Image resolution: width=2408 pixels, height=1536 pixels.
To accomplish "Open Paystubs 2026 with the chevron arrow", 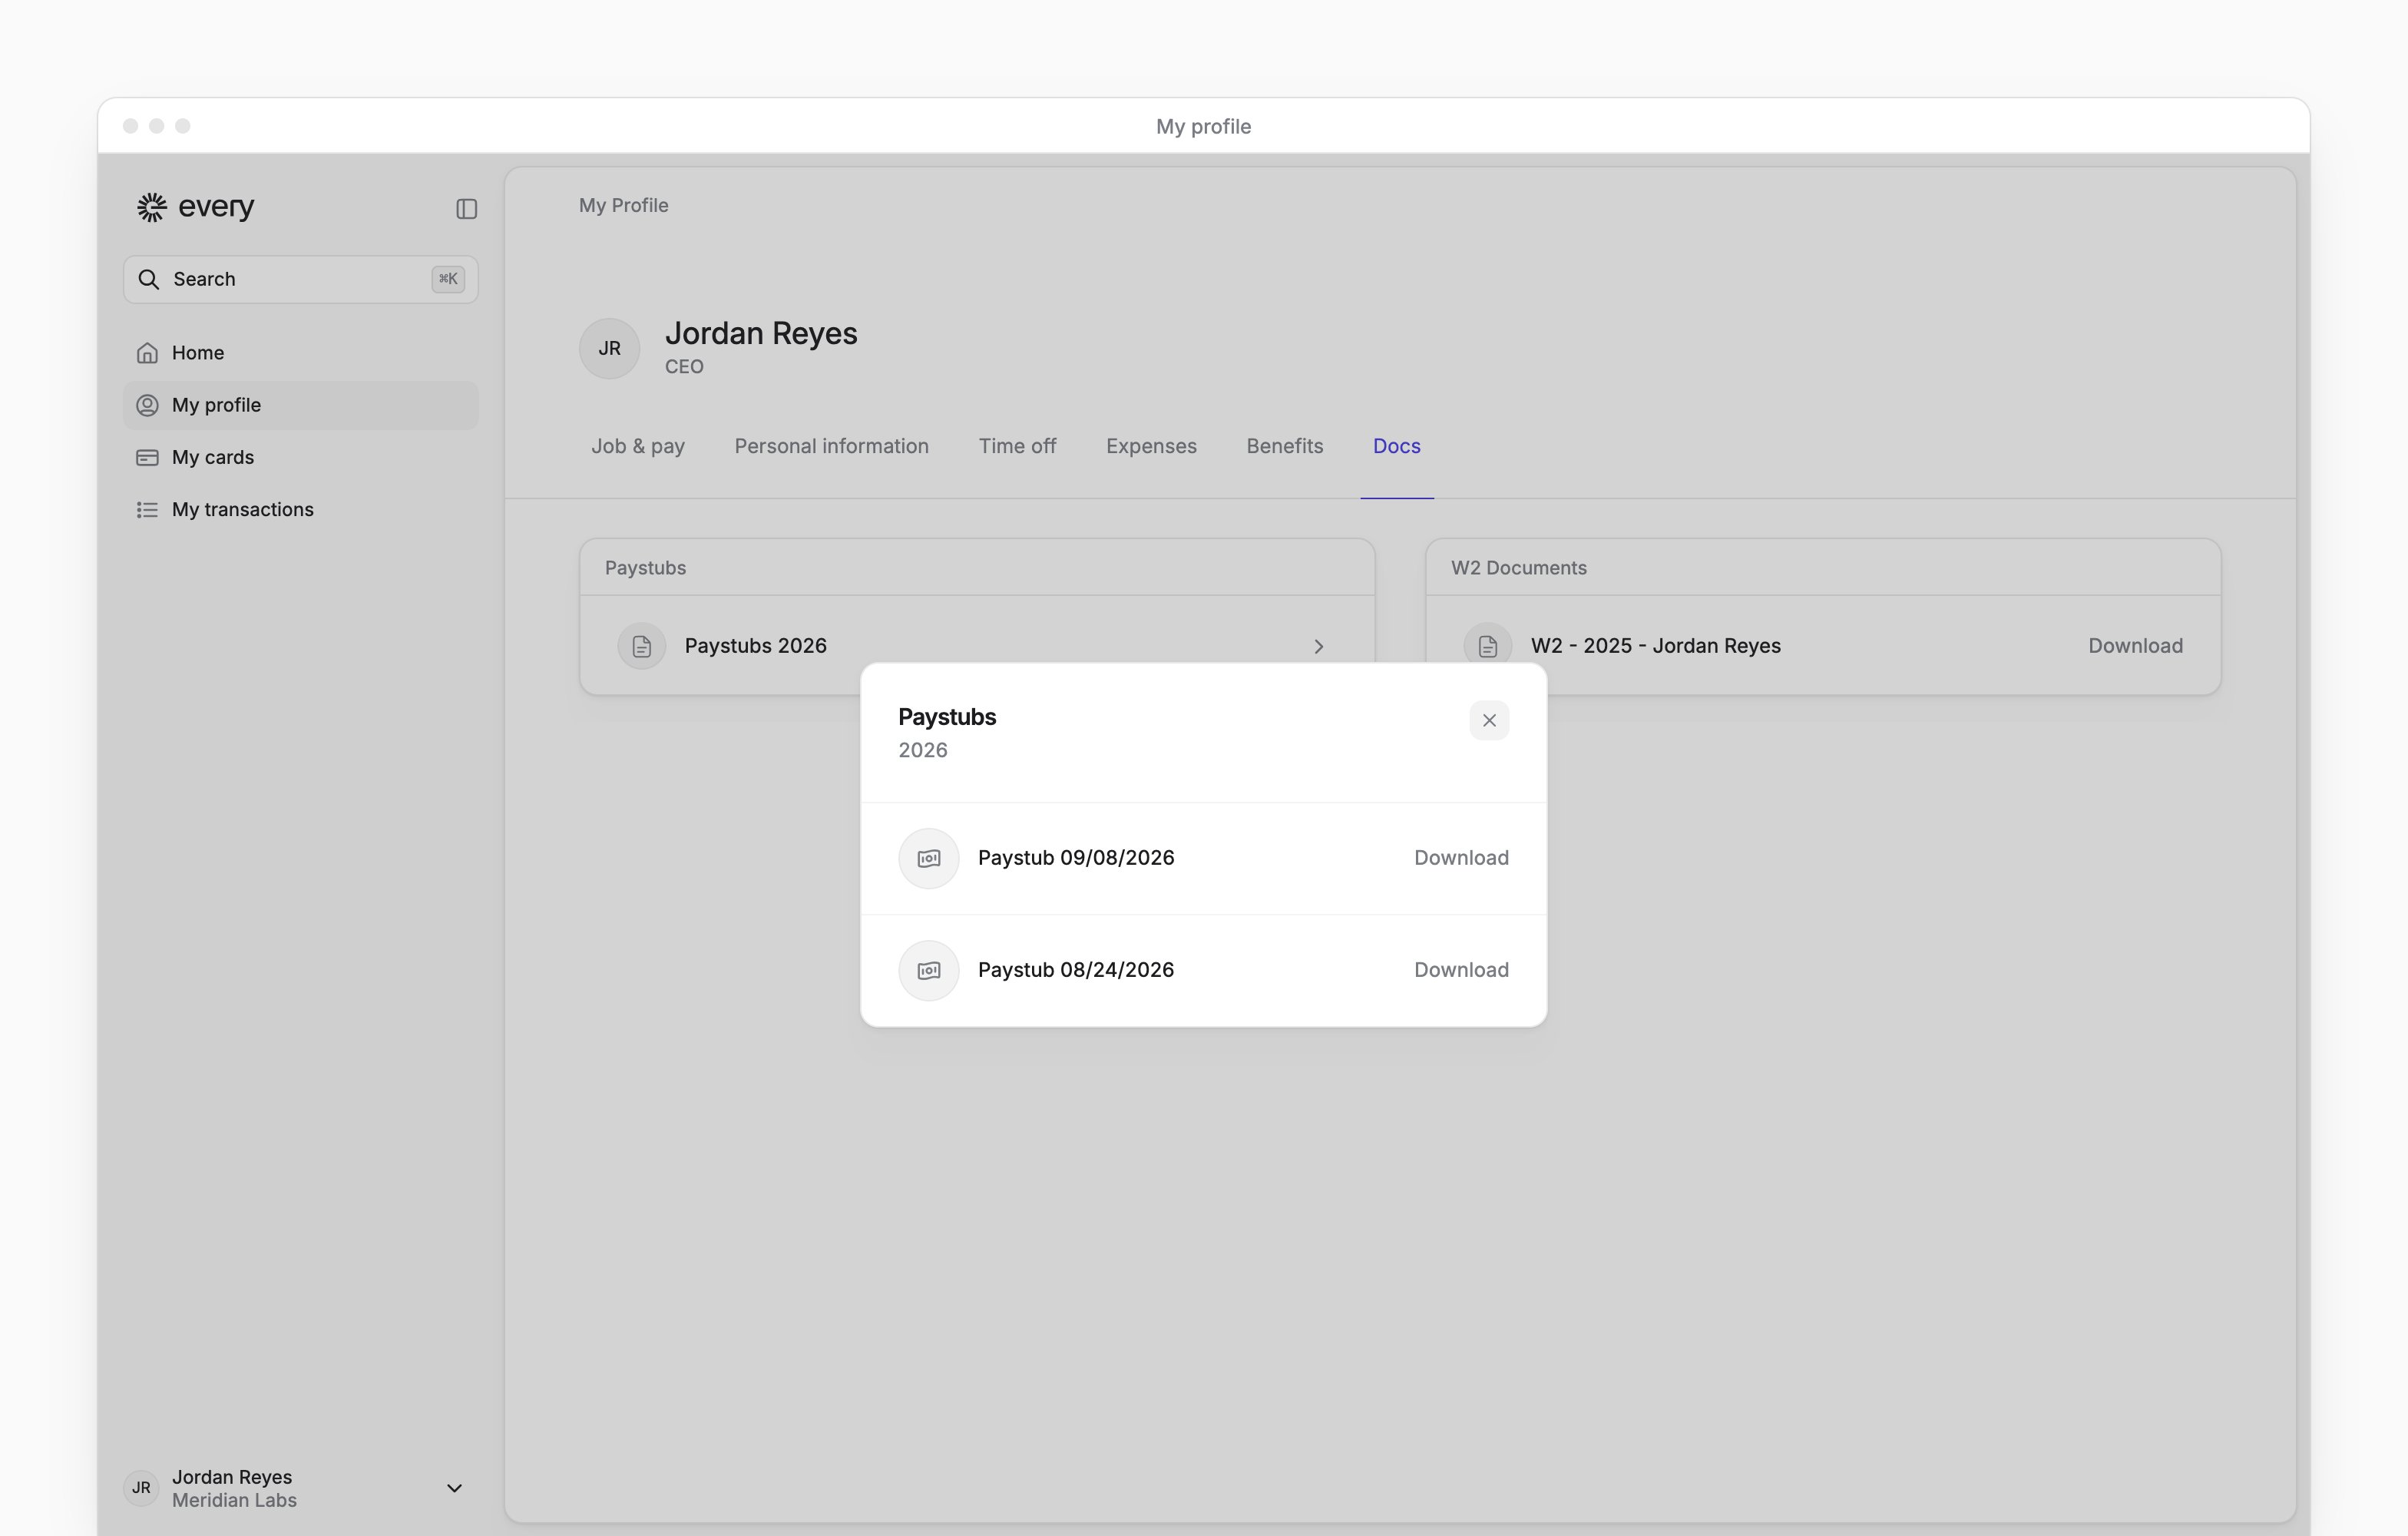I will coord(1319,646).
